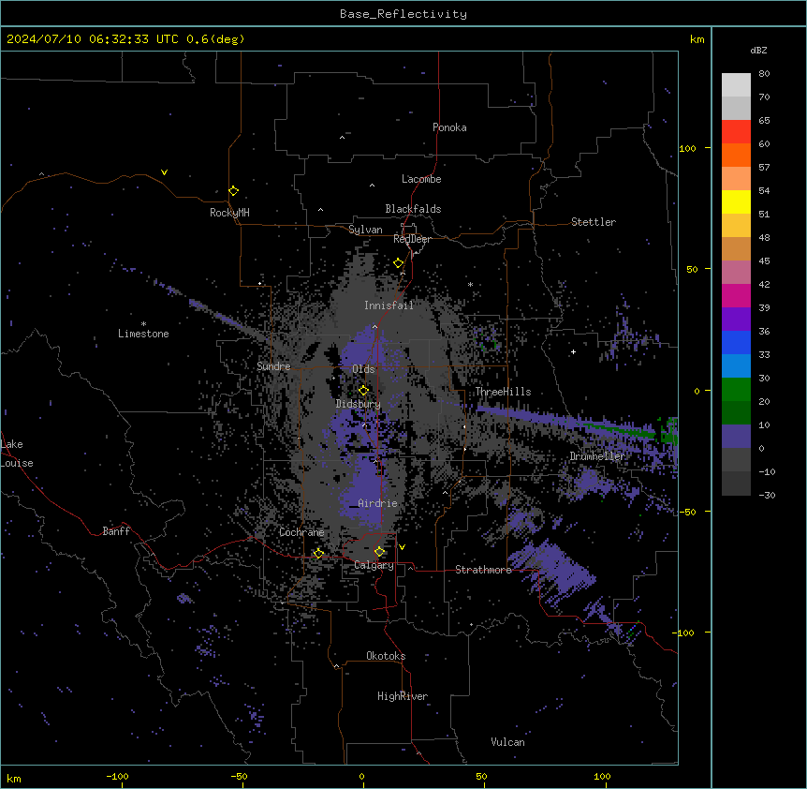Click the Cochrane city label

pos(301,532)
